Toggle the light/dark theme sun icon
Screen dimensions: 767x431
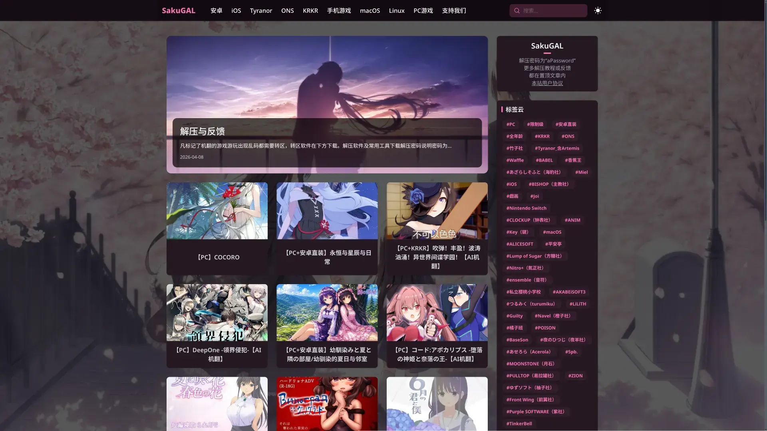598,11
